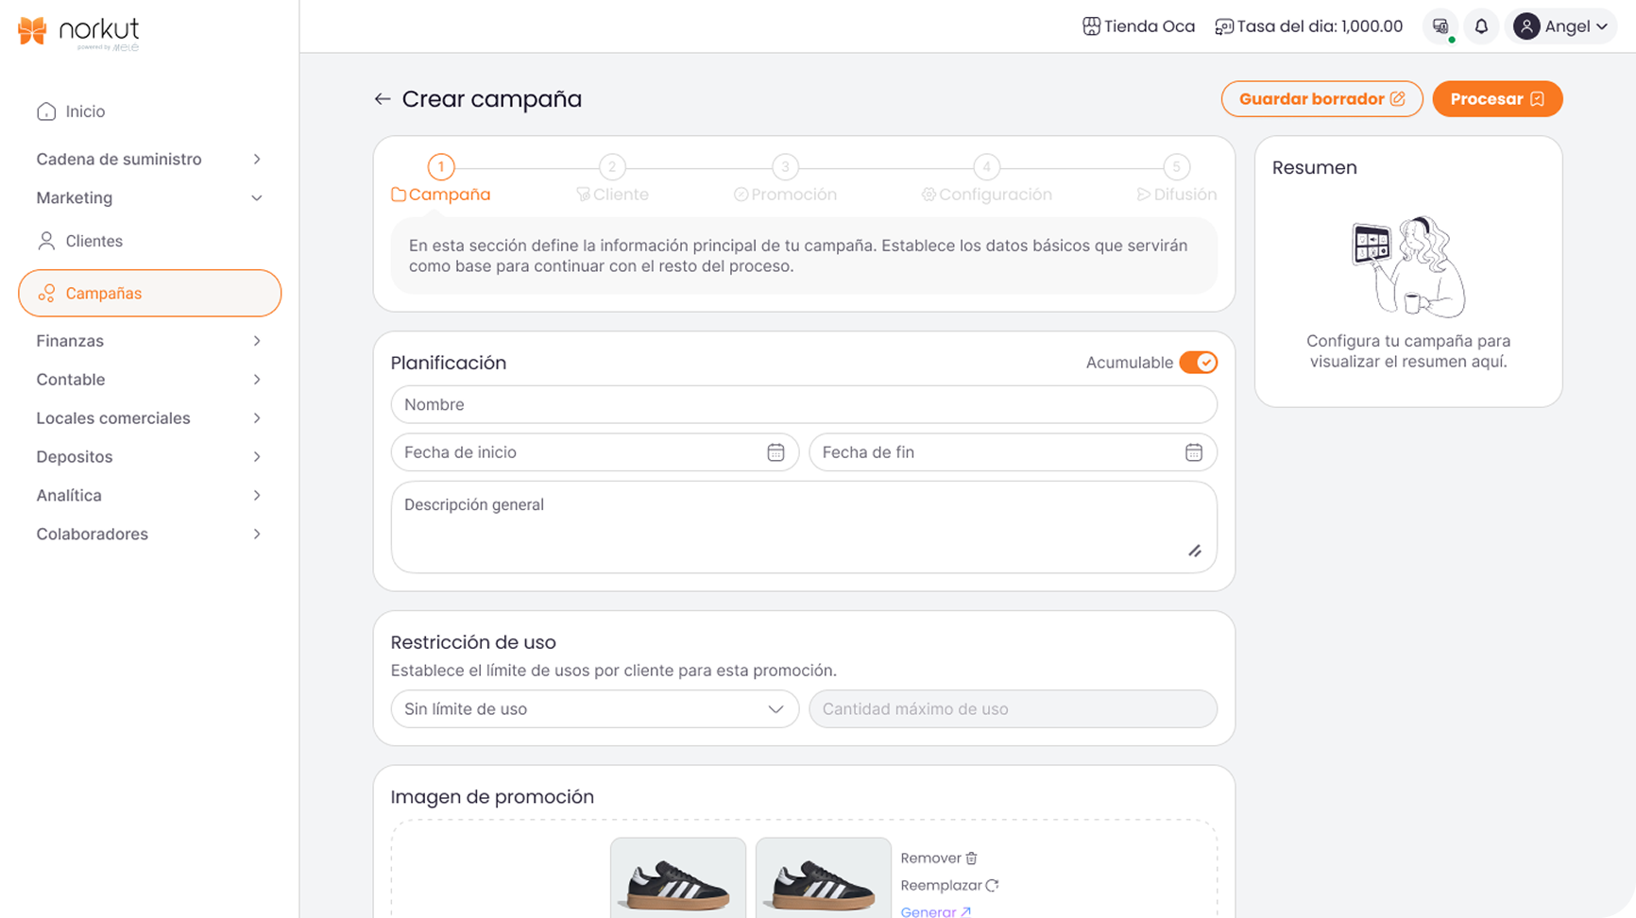Click the norkut logo in the top left
This screenshot has height=918, width=1636.
pyautogui.click(x=76, y=29)
